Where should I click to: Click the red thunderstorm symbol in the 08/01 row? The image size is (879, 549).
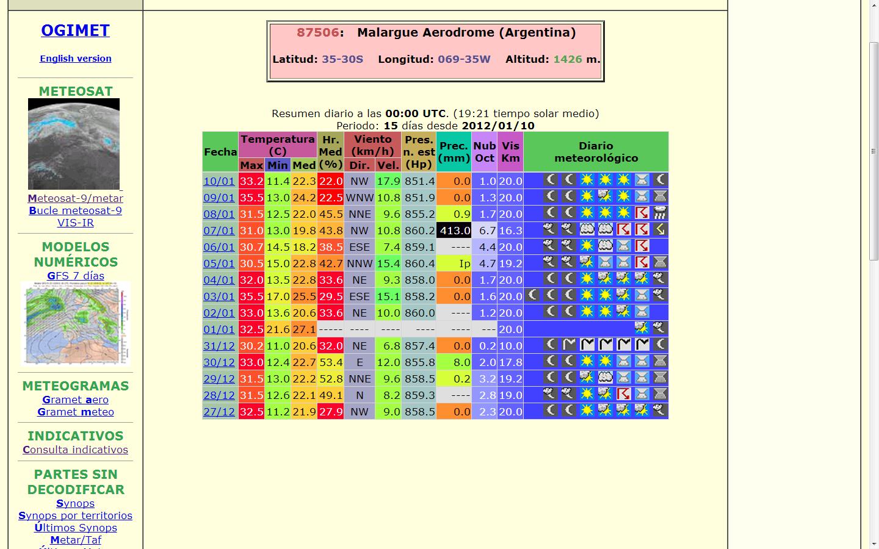(x=642, y=213)
